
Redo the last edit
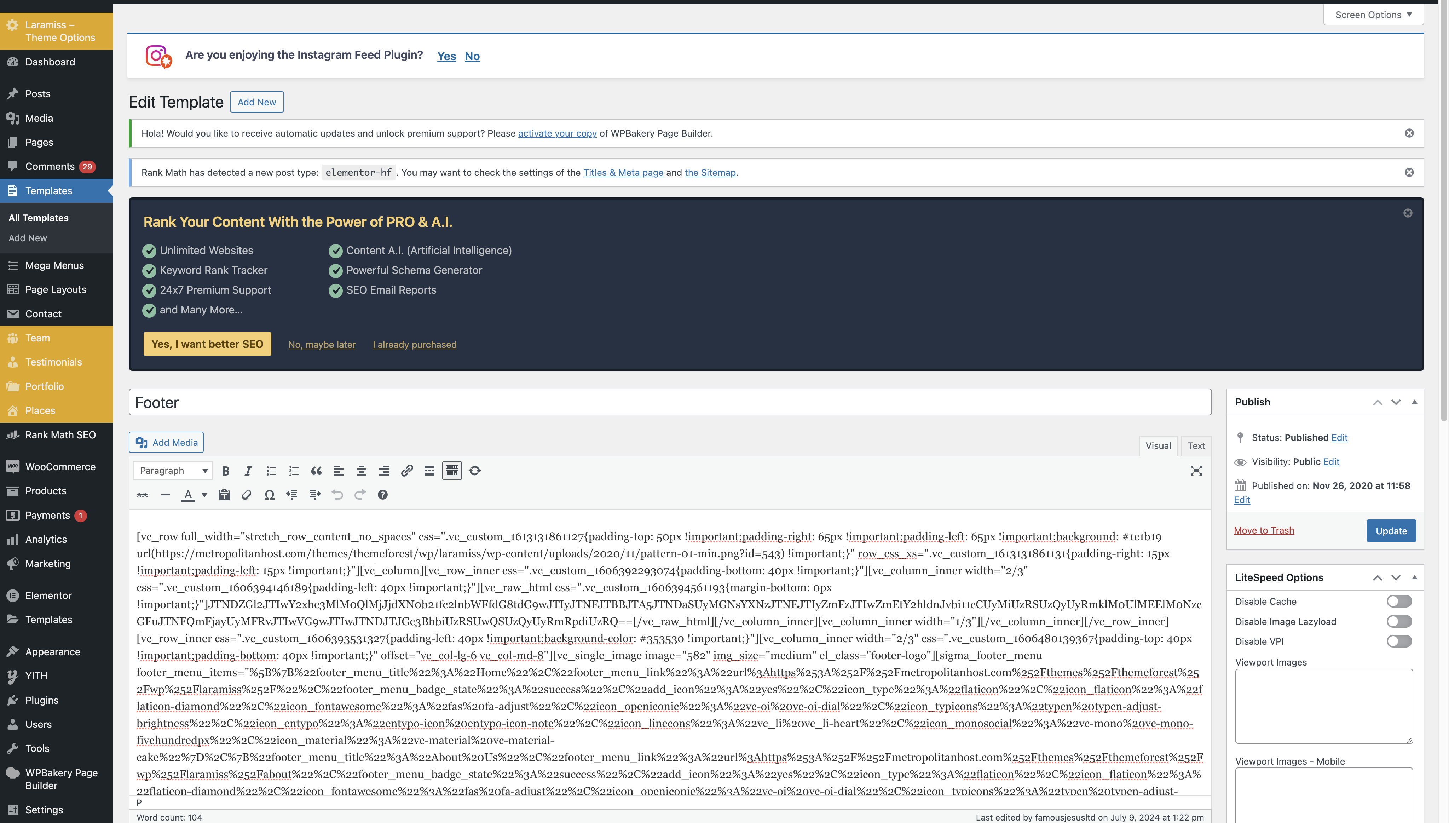pos(360,495)
